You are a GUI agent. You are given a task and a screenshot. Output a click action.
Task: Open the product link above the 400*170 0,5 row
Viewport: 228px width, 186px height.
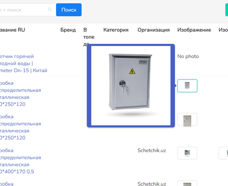click(21, 127)
